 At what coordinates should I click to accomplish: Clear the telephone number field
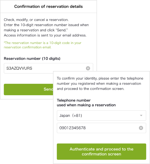tap(141, 128)
